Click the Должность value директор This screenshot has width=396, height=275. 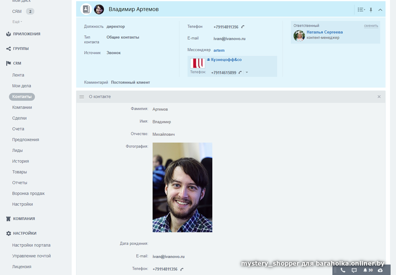point(116,27)
